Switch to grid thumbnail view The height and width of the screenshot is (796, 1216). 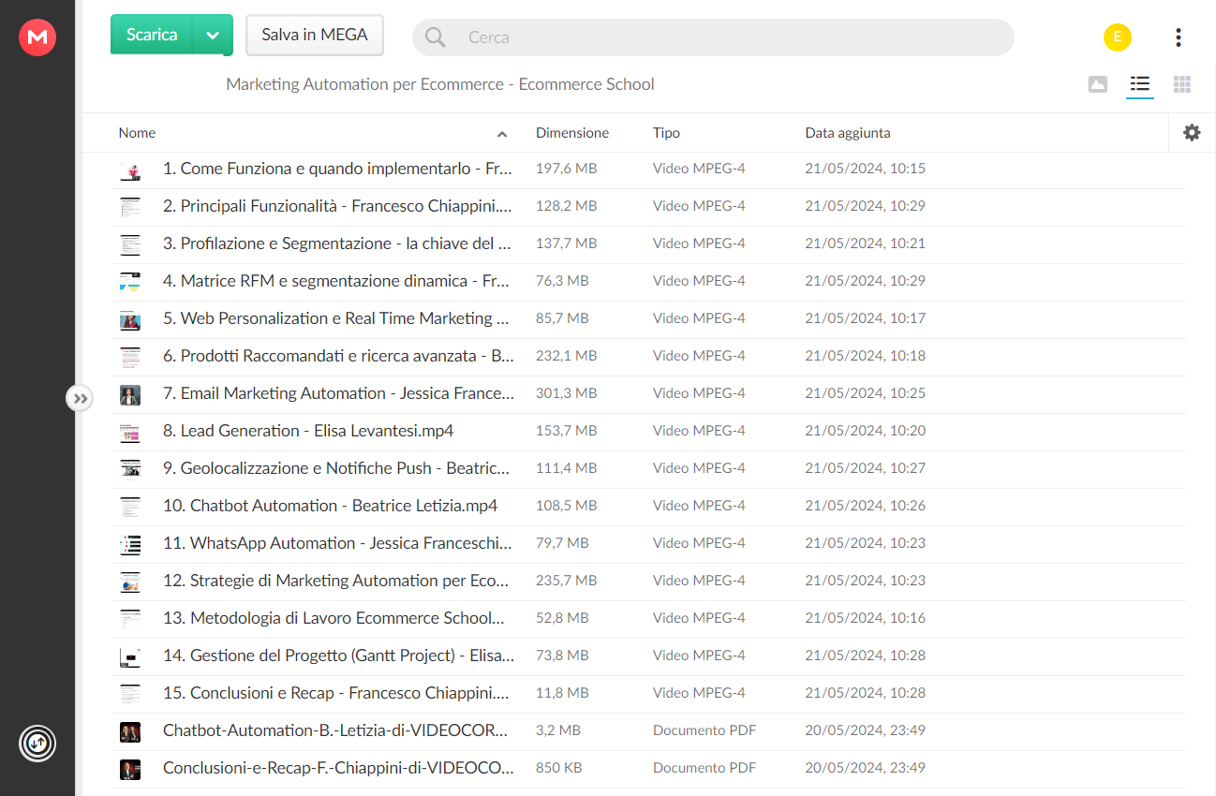coord(1182,84)
